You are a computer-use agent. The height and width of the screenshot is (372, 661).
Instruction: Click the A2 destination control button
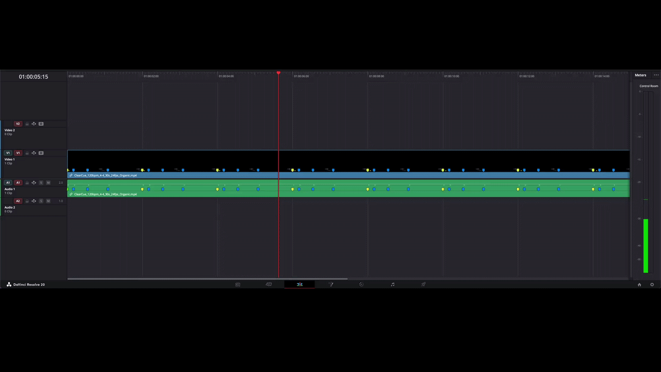point(18,201)
